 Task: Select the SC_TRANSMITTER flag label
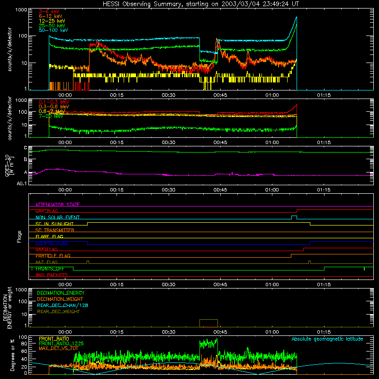coord(54,230)
